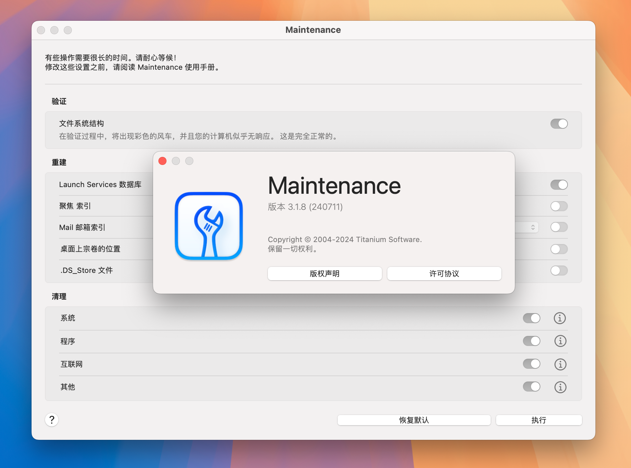The height and width of the screenshot is (468, 631).
Task: Click the Launch Services 数据库 label
Action: [x=100, y=184]
